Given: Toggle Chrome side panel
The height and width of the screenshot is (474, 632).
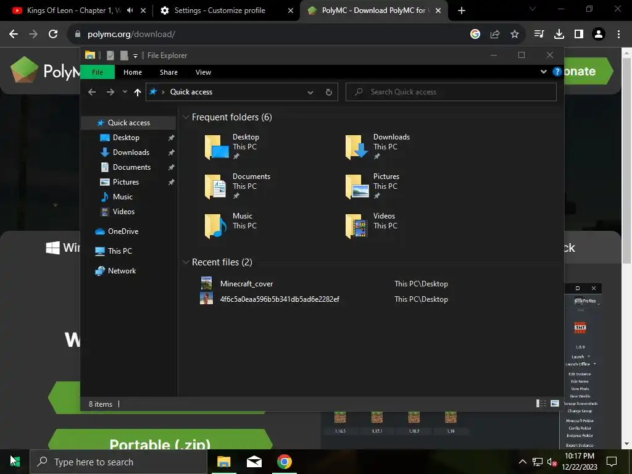Looking at the screenshot, I should [579, 35].
